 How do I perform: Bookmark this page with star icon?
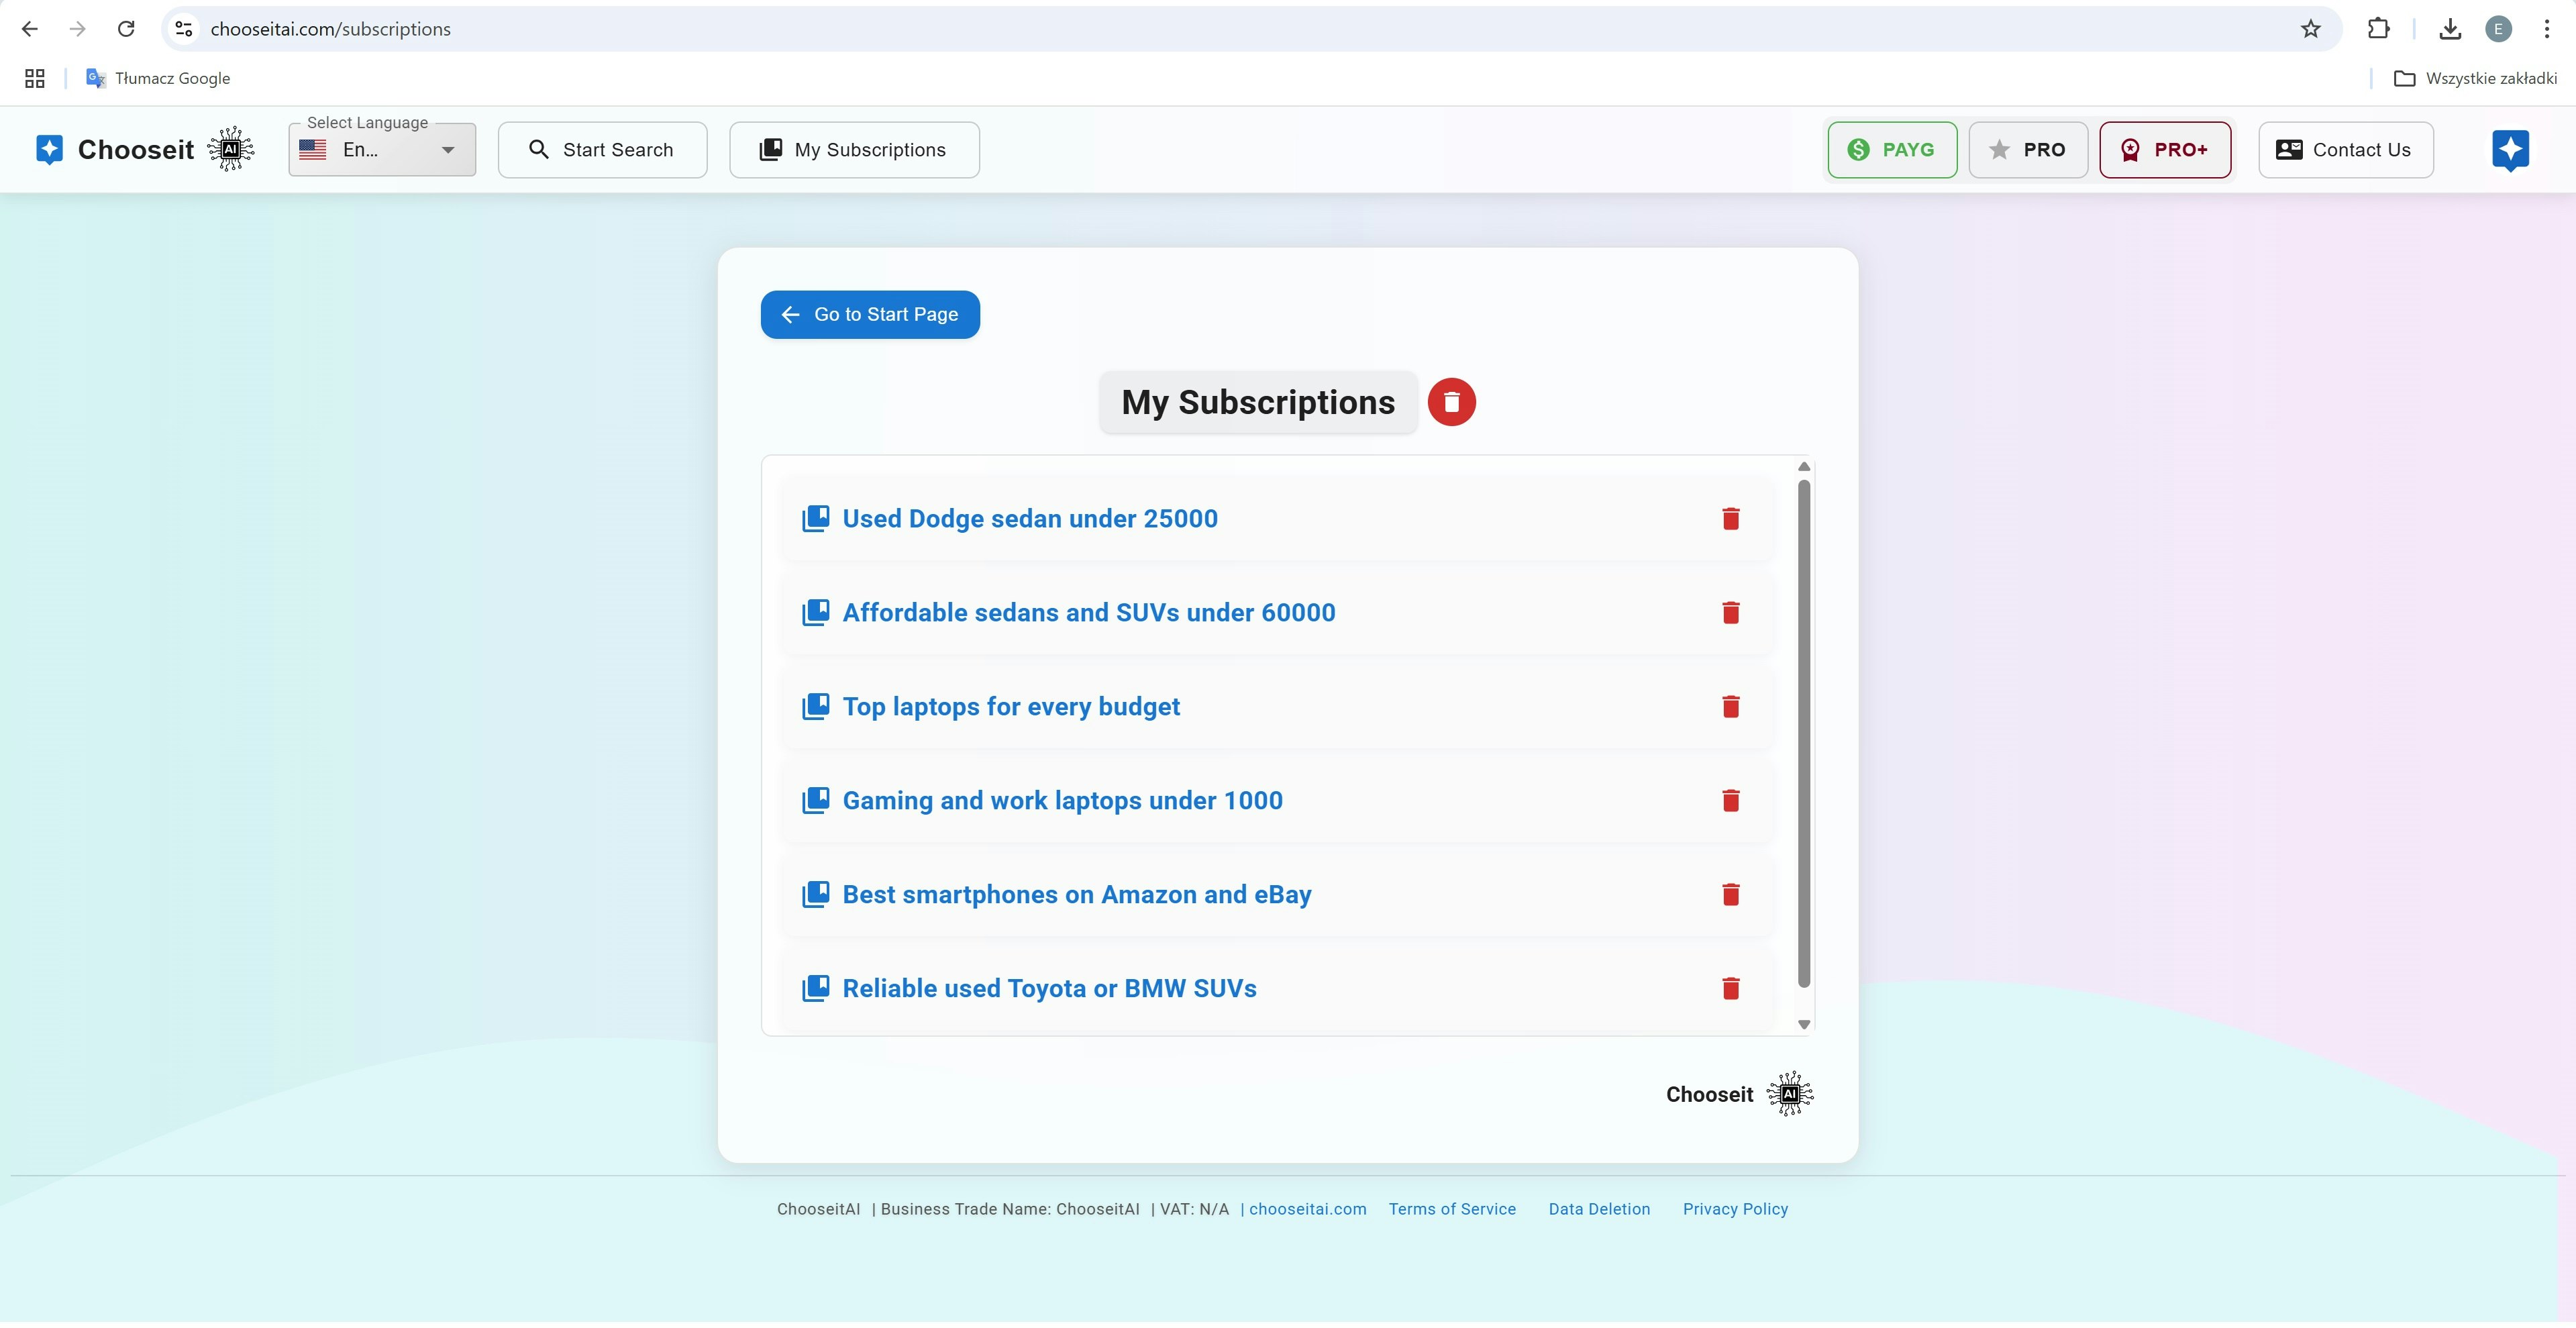point(2310,29)
